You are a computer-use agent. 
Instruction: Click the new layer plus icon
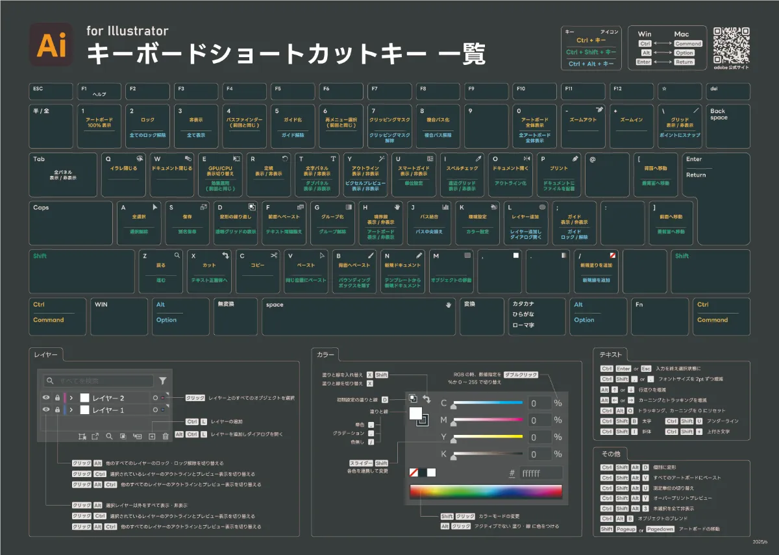[x=151, y=436]
